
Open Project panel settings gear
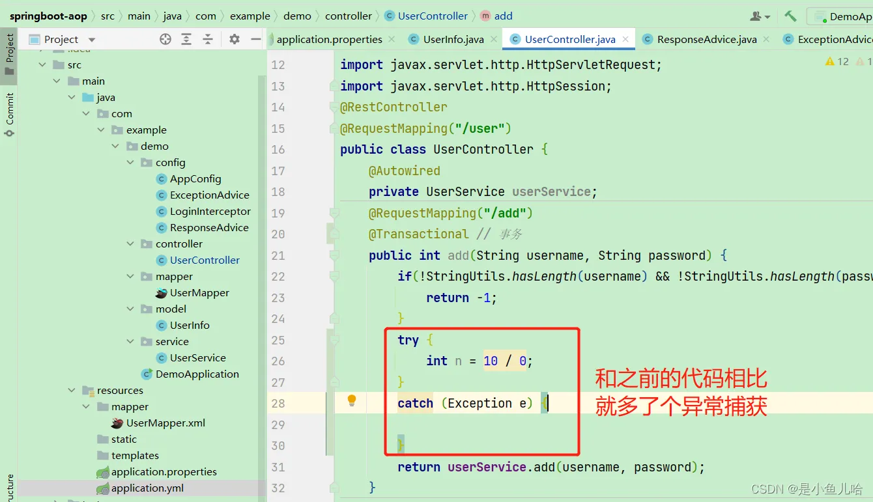pos(235,39)
